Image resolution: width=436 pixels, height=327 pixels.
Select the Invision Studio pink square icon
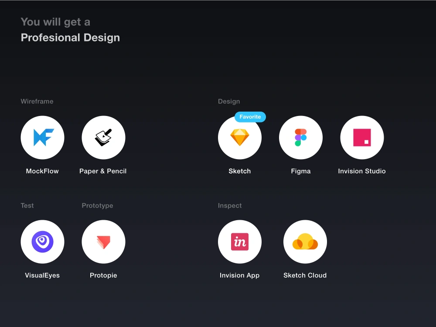[x=362, y=138]
